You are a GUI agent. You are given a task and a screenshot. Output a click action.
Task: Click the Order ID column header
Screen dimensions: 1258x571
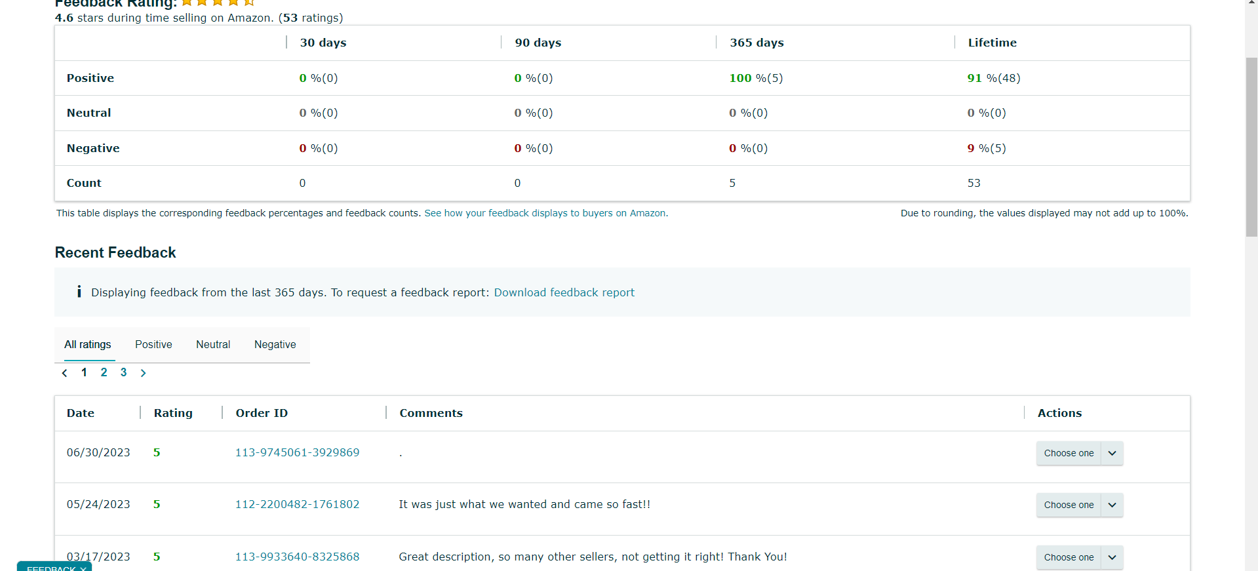click(x=262, y=413)
